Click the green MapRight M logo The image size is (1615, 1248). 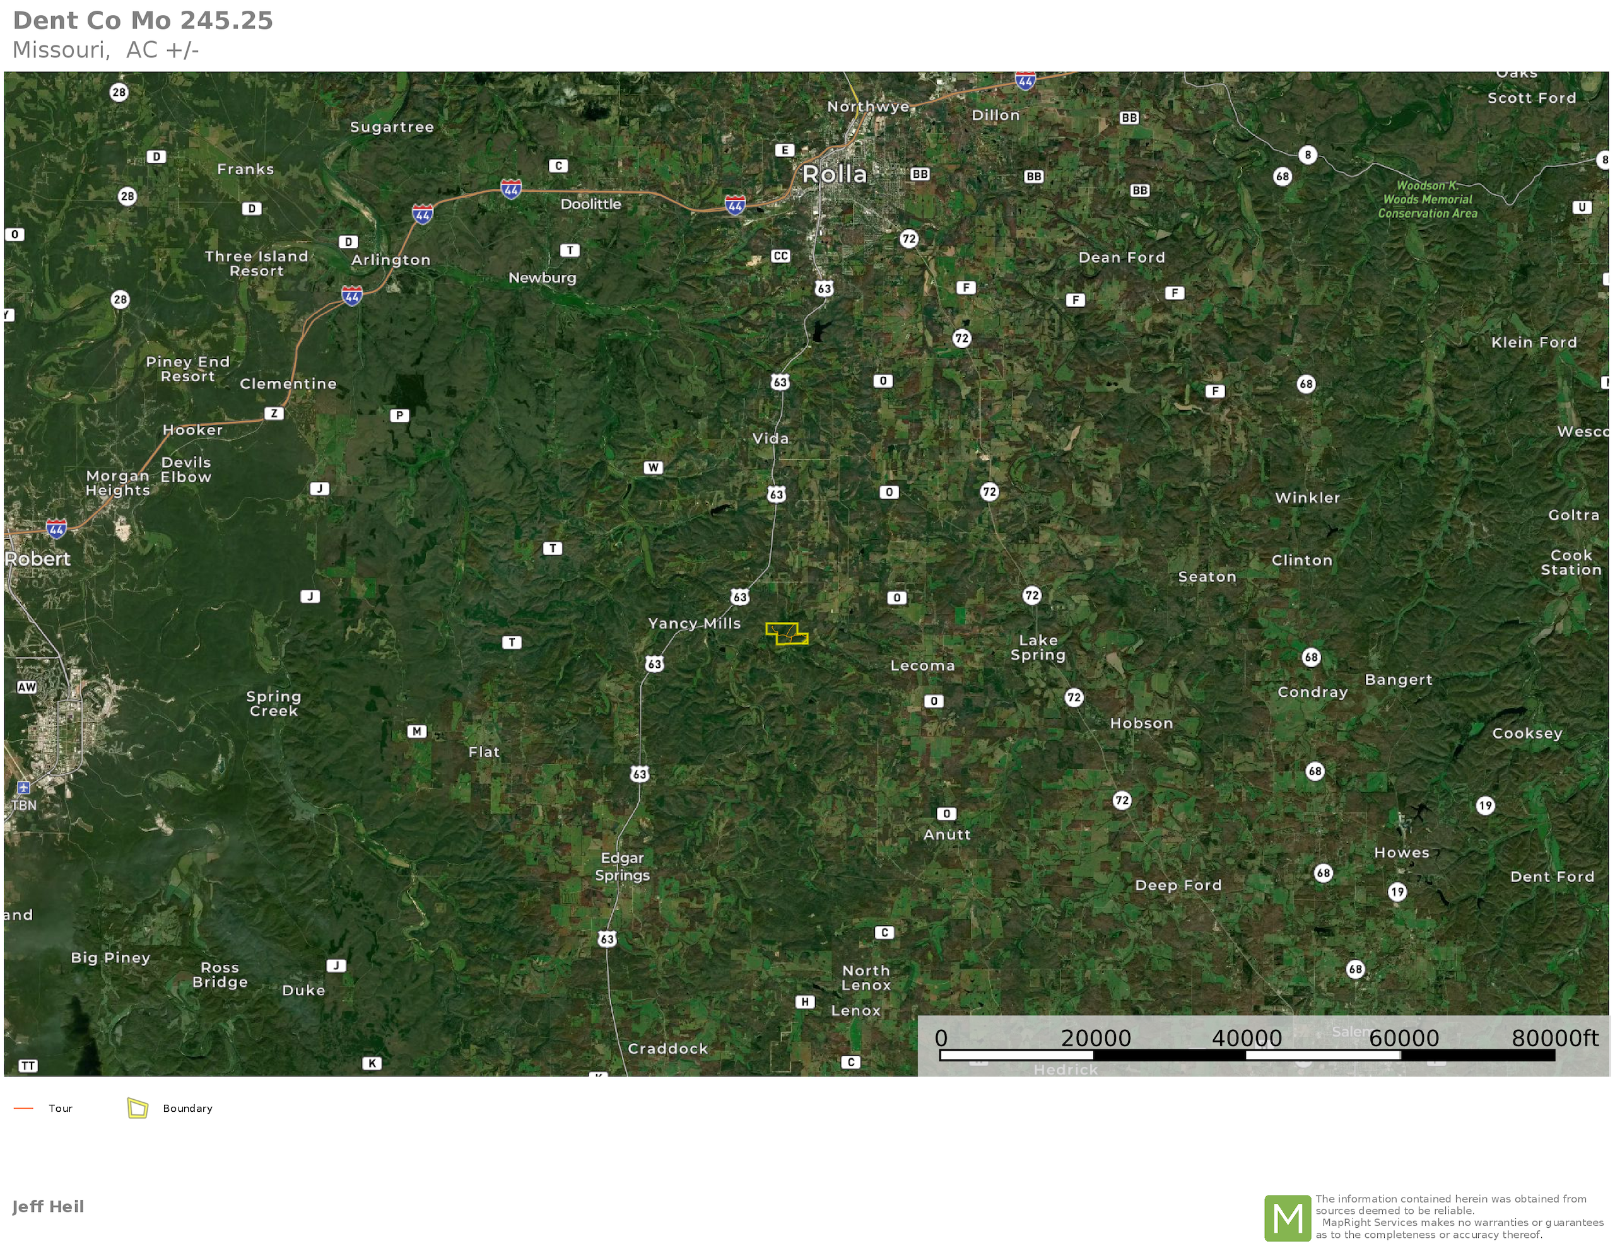click(1288, 1218)
